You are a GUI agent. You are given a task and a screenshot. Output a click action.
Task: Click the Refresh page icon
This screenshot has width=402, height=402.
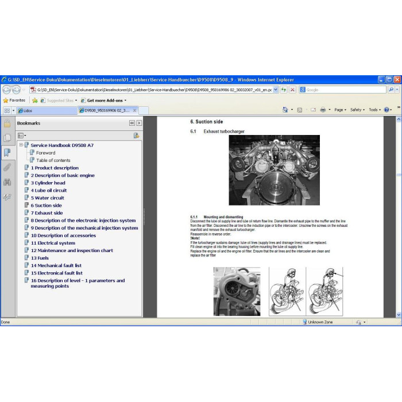coord(283,90)
